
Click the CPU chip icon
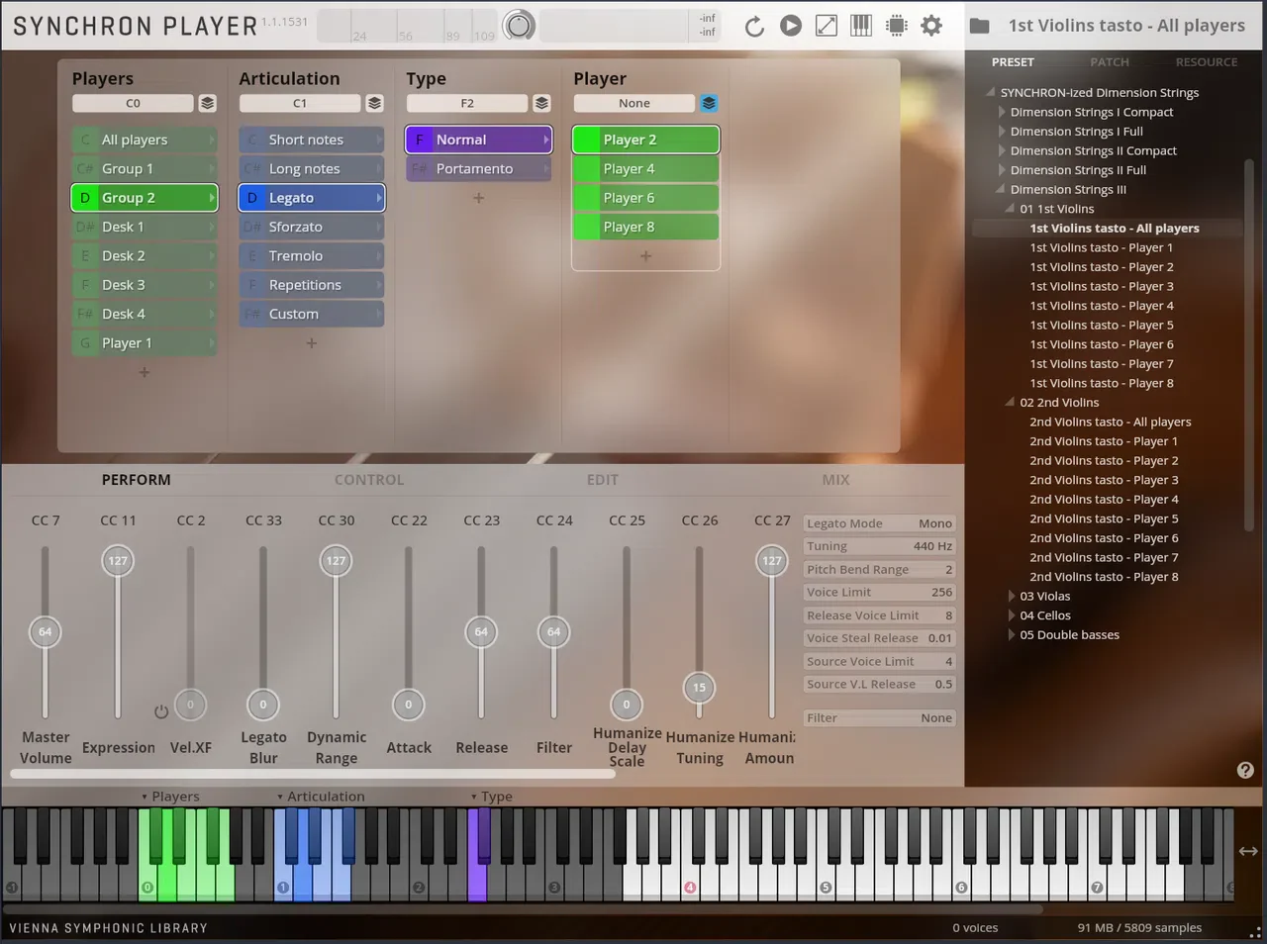point(897,26)
